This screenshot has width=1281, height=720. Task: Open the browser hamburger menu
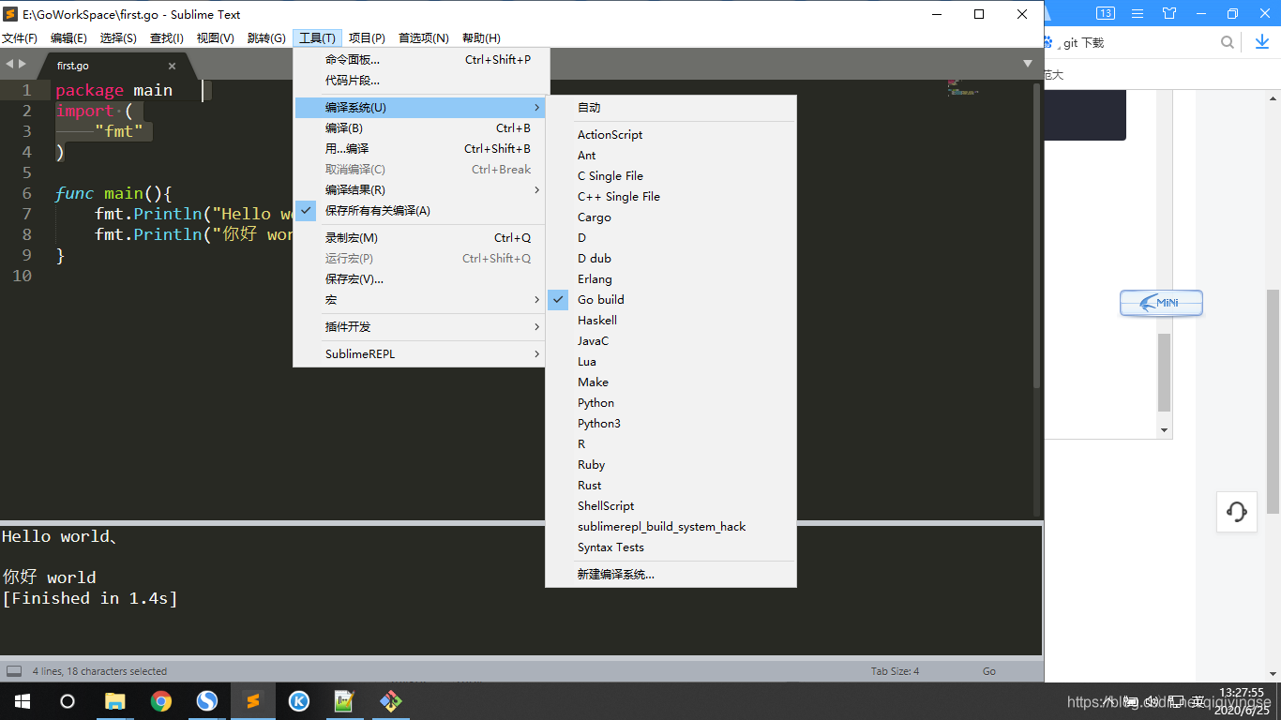1137,13
